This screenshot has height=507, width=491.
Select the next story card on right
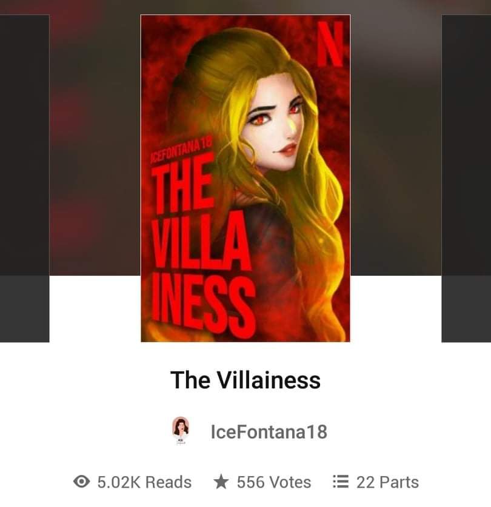466,178
